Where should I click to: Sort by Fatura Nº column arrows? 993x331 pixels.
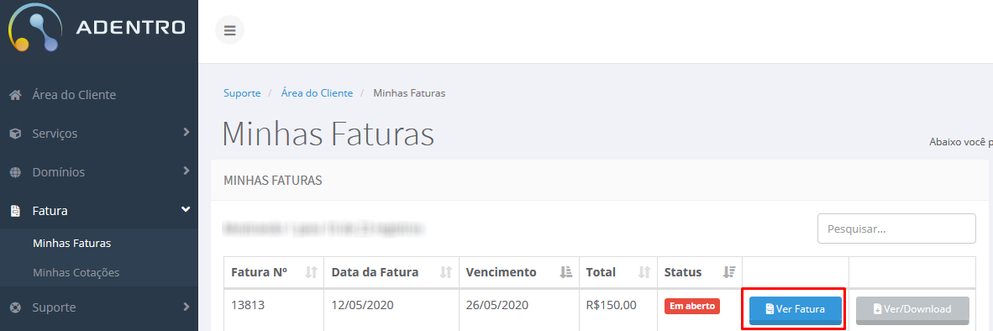click(x=311, y=272)
